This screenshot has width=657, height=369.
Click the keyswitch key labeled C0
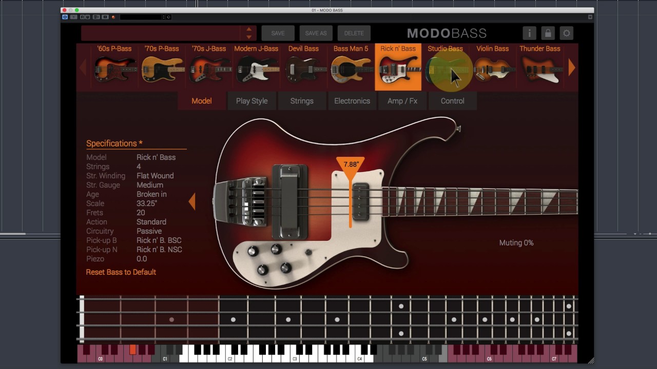[100, 358]
